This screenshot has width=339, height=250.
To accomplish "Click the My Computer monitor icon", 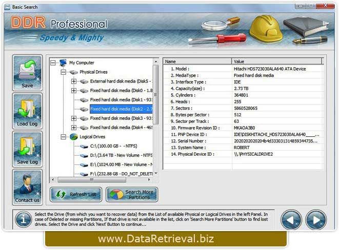I will click(63, 62).
